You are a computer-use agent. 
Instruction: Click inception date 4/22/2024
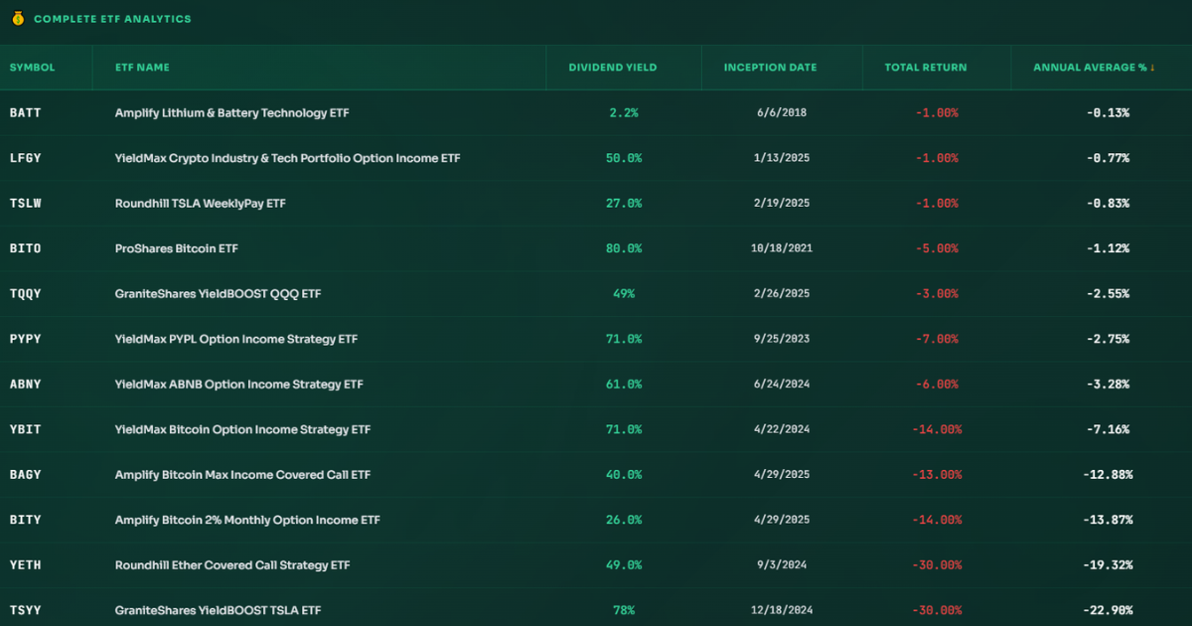[782, 429]
